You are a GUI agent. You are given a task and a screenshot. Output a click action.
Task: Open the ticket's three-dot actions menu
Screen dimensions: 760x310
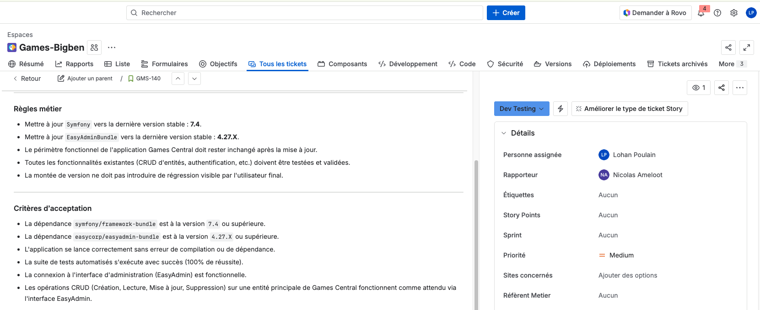pos(740,88)
